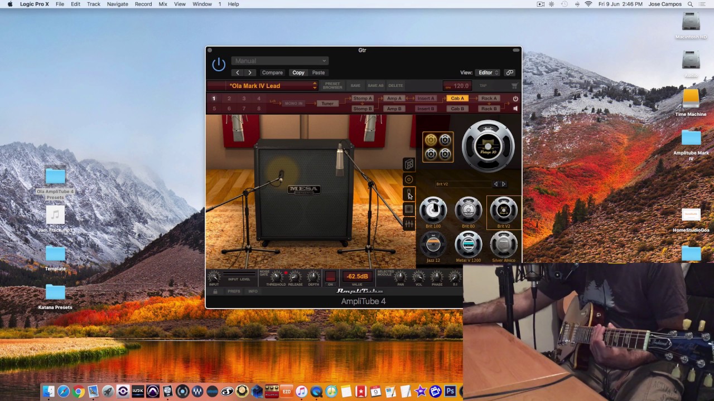Image resolution: width=714 pixels, height=401 pixels.
Task: Open the Ola AmpliTube 4 Presets desktop folder
Action: (55, 184)
